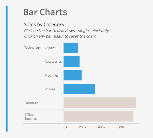Click the 600K axis tick label
153x138 pixels.
click(x=121, y=127)
